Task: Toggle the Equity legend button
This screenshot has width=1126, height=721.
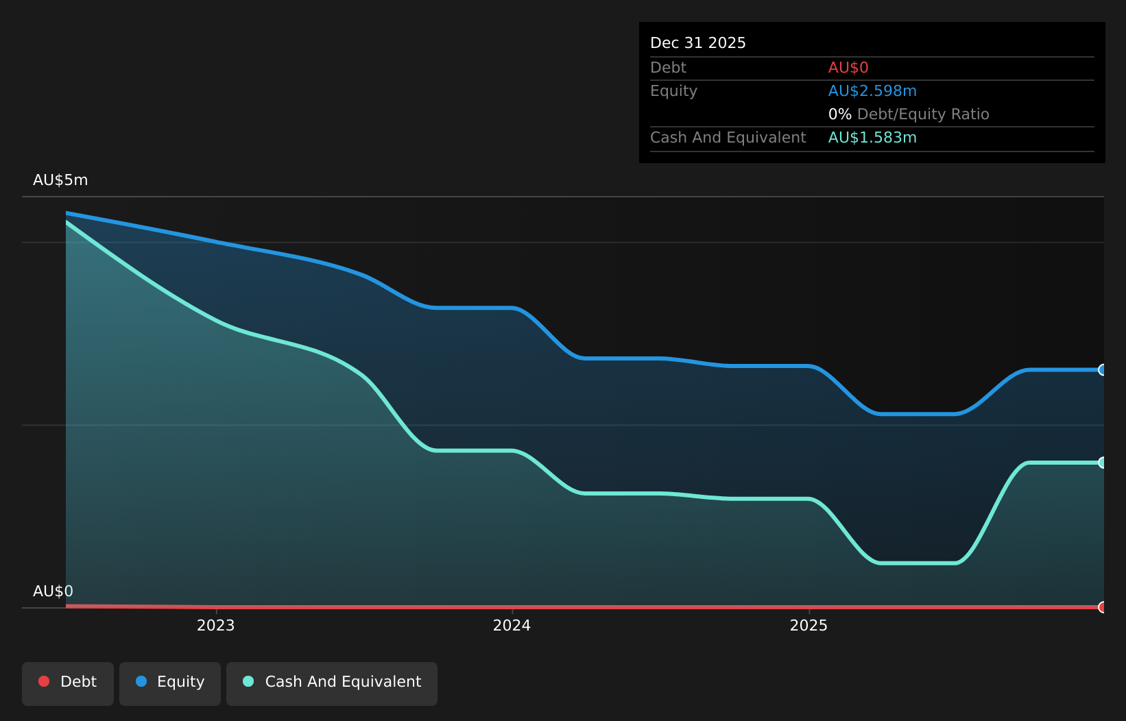Action: [x=170, y=683]
